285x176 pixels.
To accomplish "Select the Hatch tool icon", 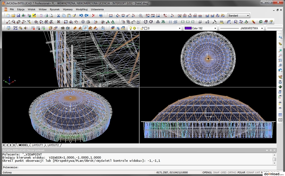I will pyautogui.click(x=103, y=22).
